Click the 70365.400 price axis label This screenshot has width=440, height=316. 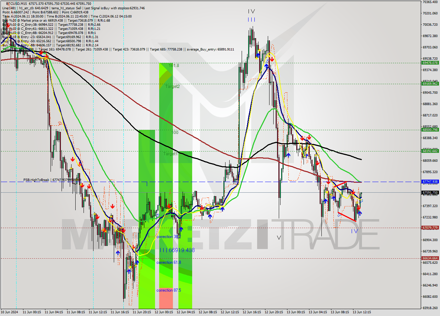tap(430, 2)
